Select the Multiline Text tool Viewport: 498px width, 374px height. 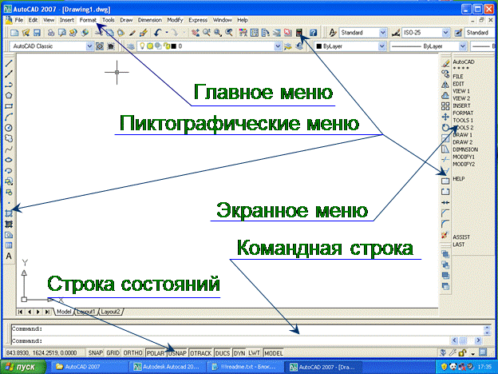(x=9, y=256)
